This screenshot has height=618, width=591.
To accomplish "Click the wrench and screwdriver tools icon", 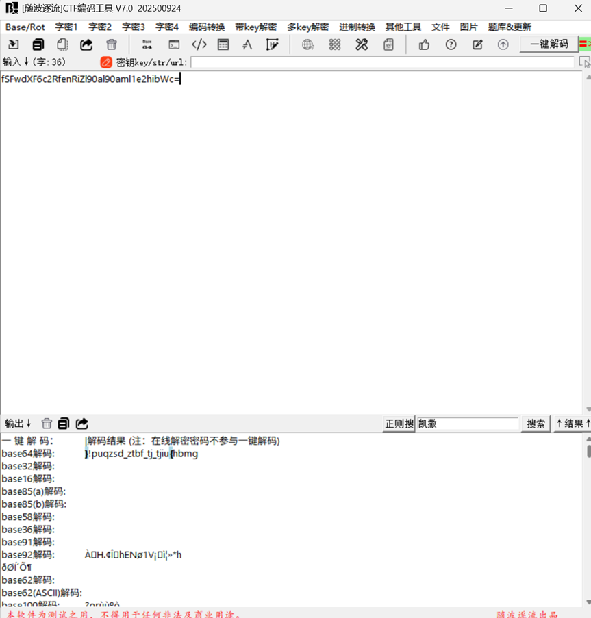I will [362, 44].
